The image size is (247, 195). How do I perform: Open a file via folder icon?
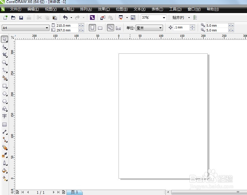tap(13, 18)
